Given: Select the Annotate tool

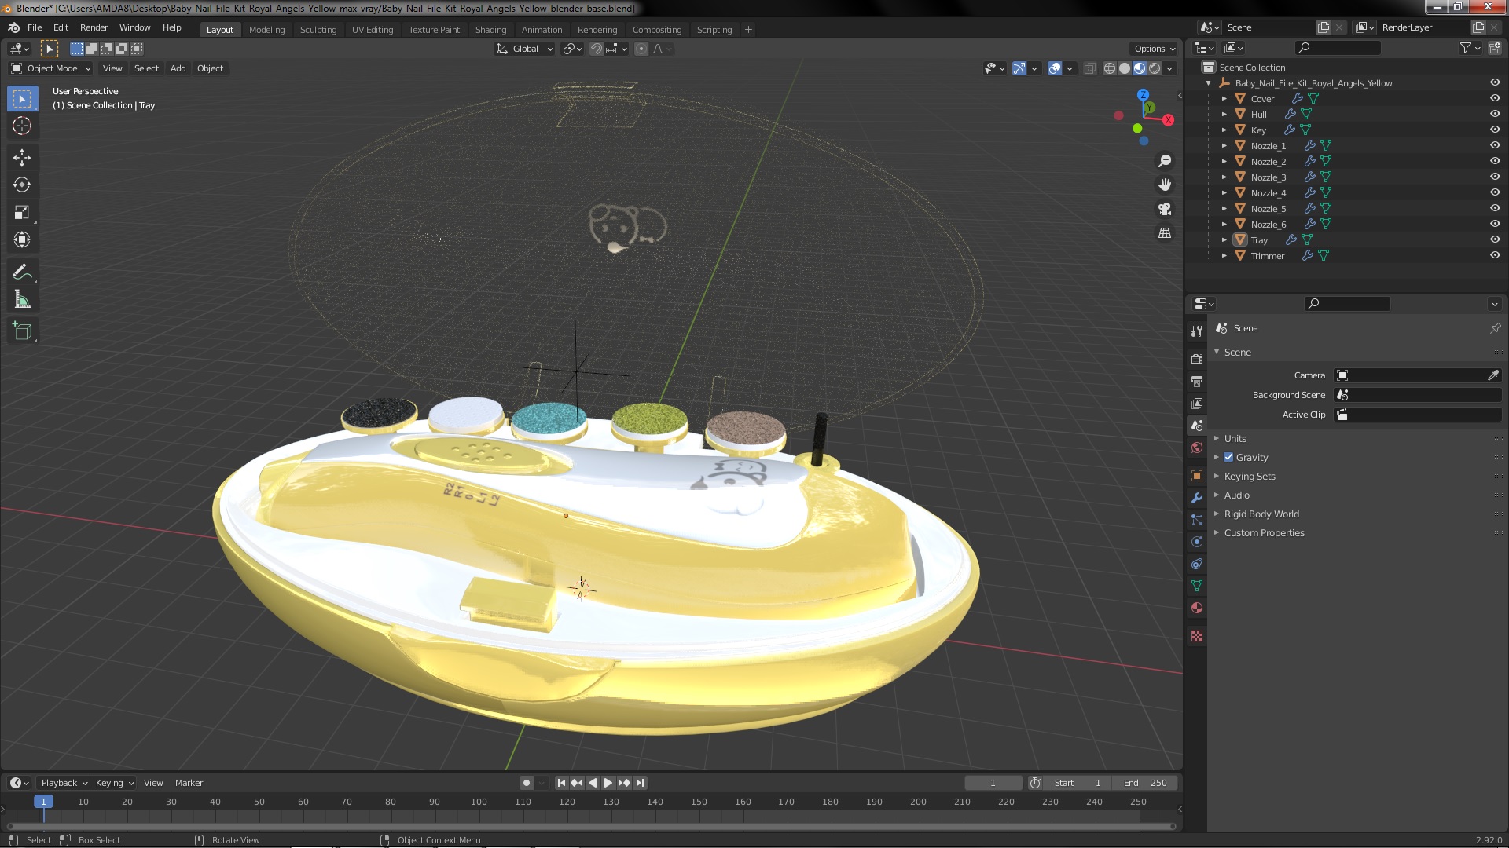Looking at the screenshot, I should click(22, 272).
